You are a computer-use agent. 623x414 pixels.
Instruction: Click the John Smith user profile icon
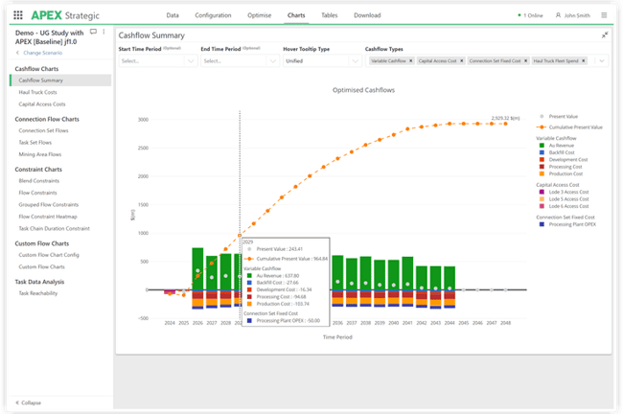[556, 15]
